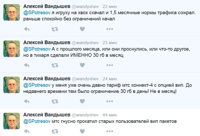Screen dimensions: 200x136
Task: Retweet the 23 мин. tweet
Action: (x=55, y=65)
